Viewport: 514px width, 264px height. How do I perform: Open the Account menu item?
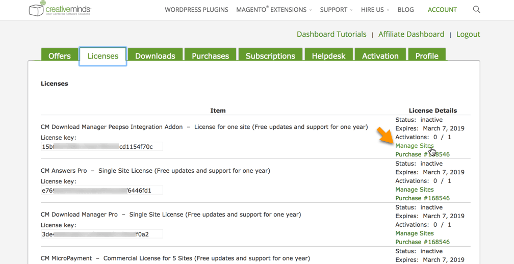(x=442, y=10)
